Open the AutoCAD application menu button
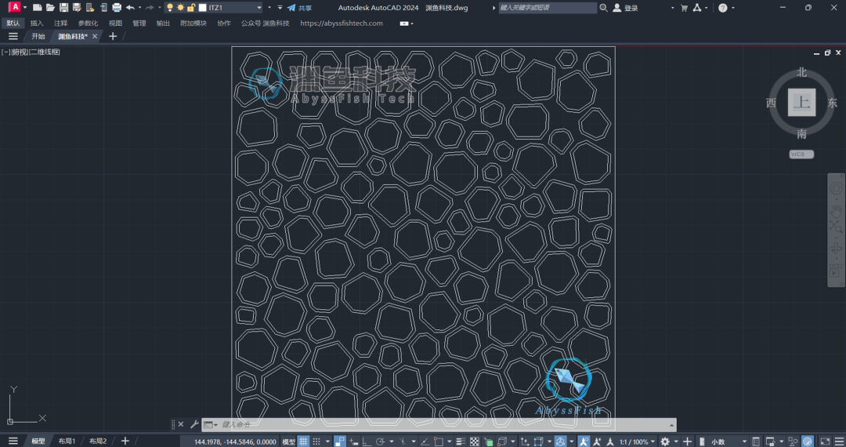Image resolution: width=846 pixels, height=447 pixels. click(x=15, y=8)
